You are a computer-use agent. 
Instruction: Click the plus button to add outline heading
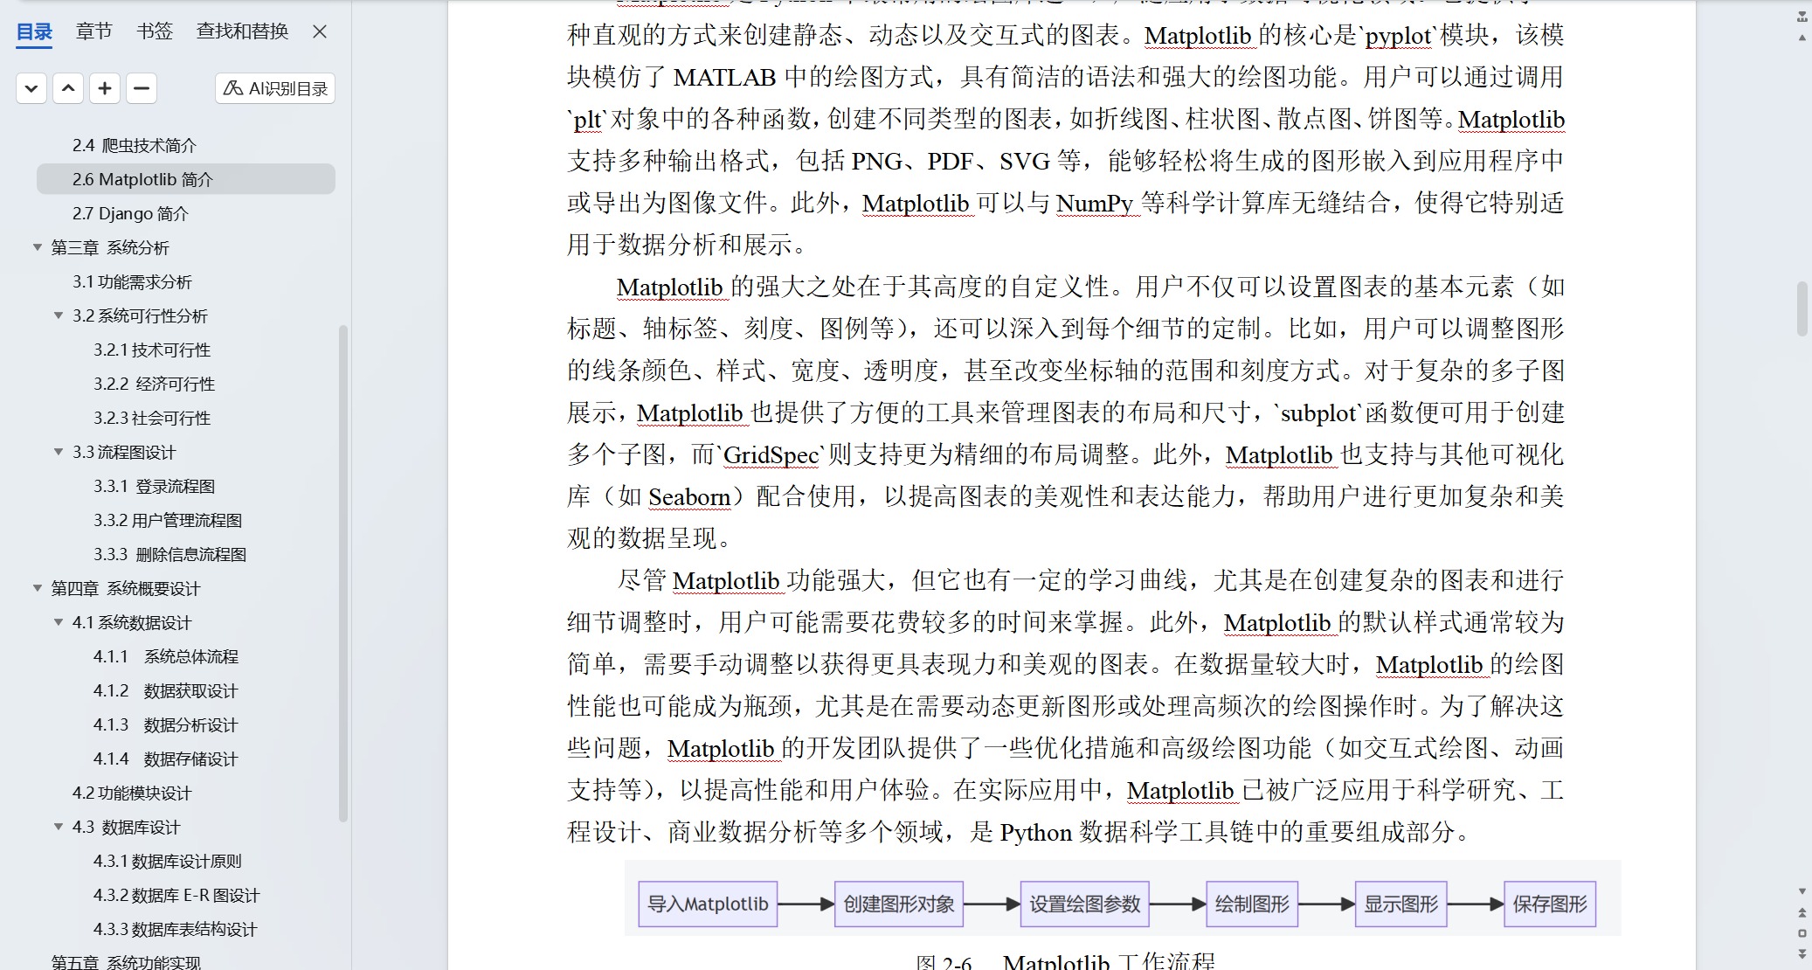coord(105,88)
